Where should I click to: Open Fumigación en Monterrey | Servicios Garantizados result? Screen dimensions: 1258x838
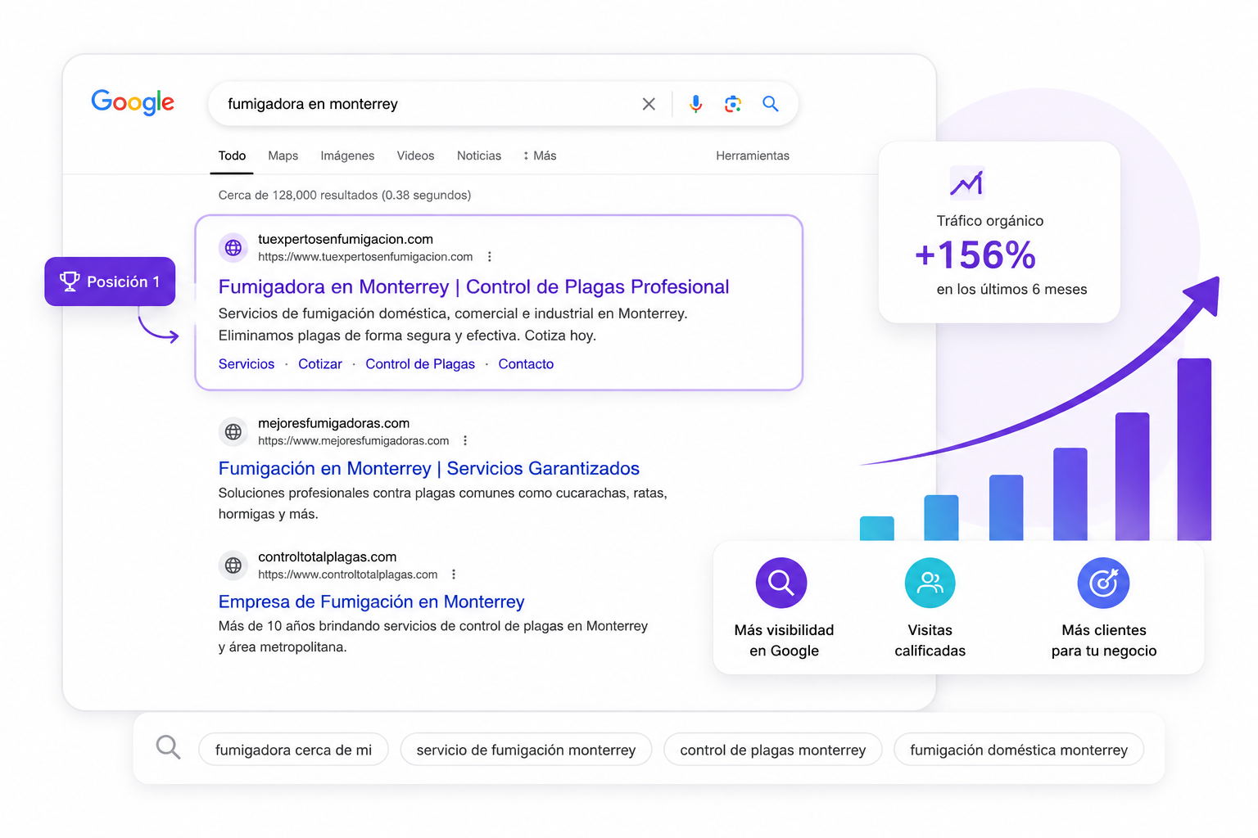(x=428, y=469)
